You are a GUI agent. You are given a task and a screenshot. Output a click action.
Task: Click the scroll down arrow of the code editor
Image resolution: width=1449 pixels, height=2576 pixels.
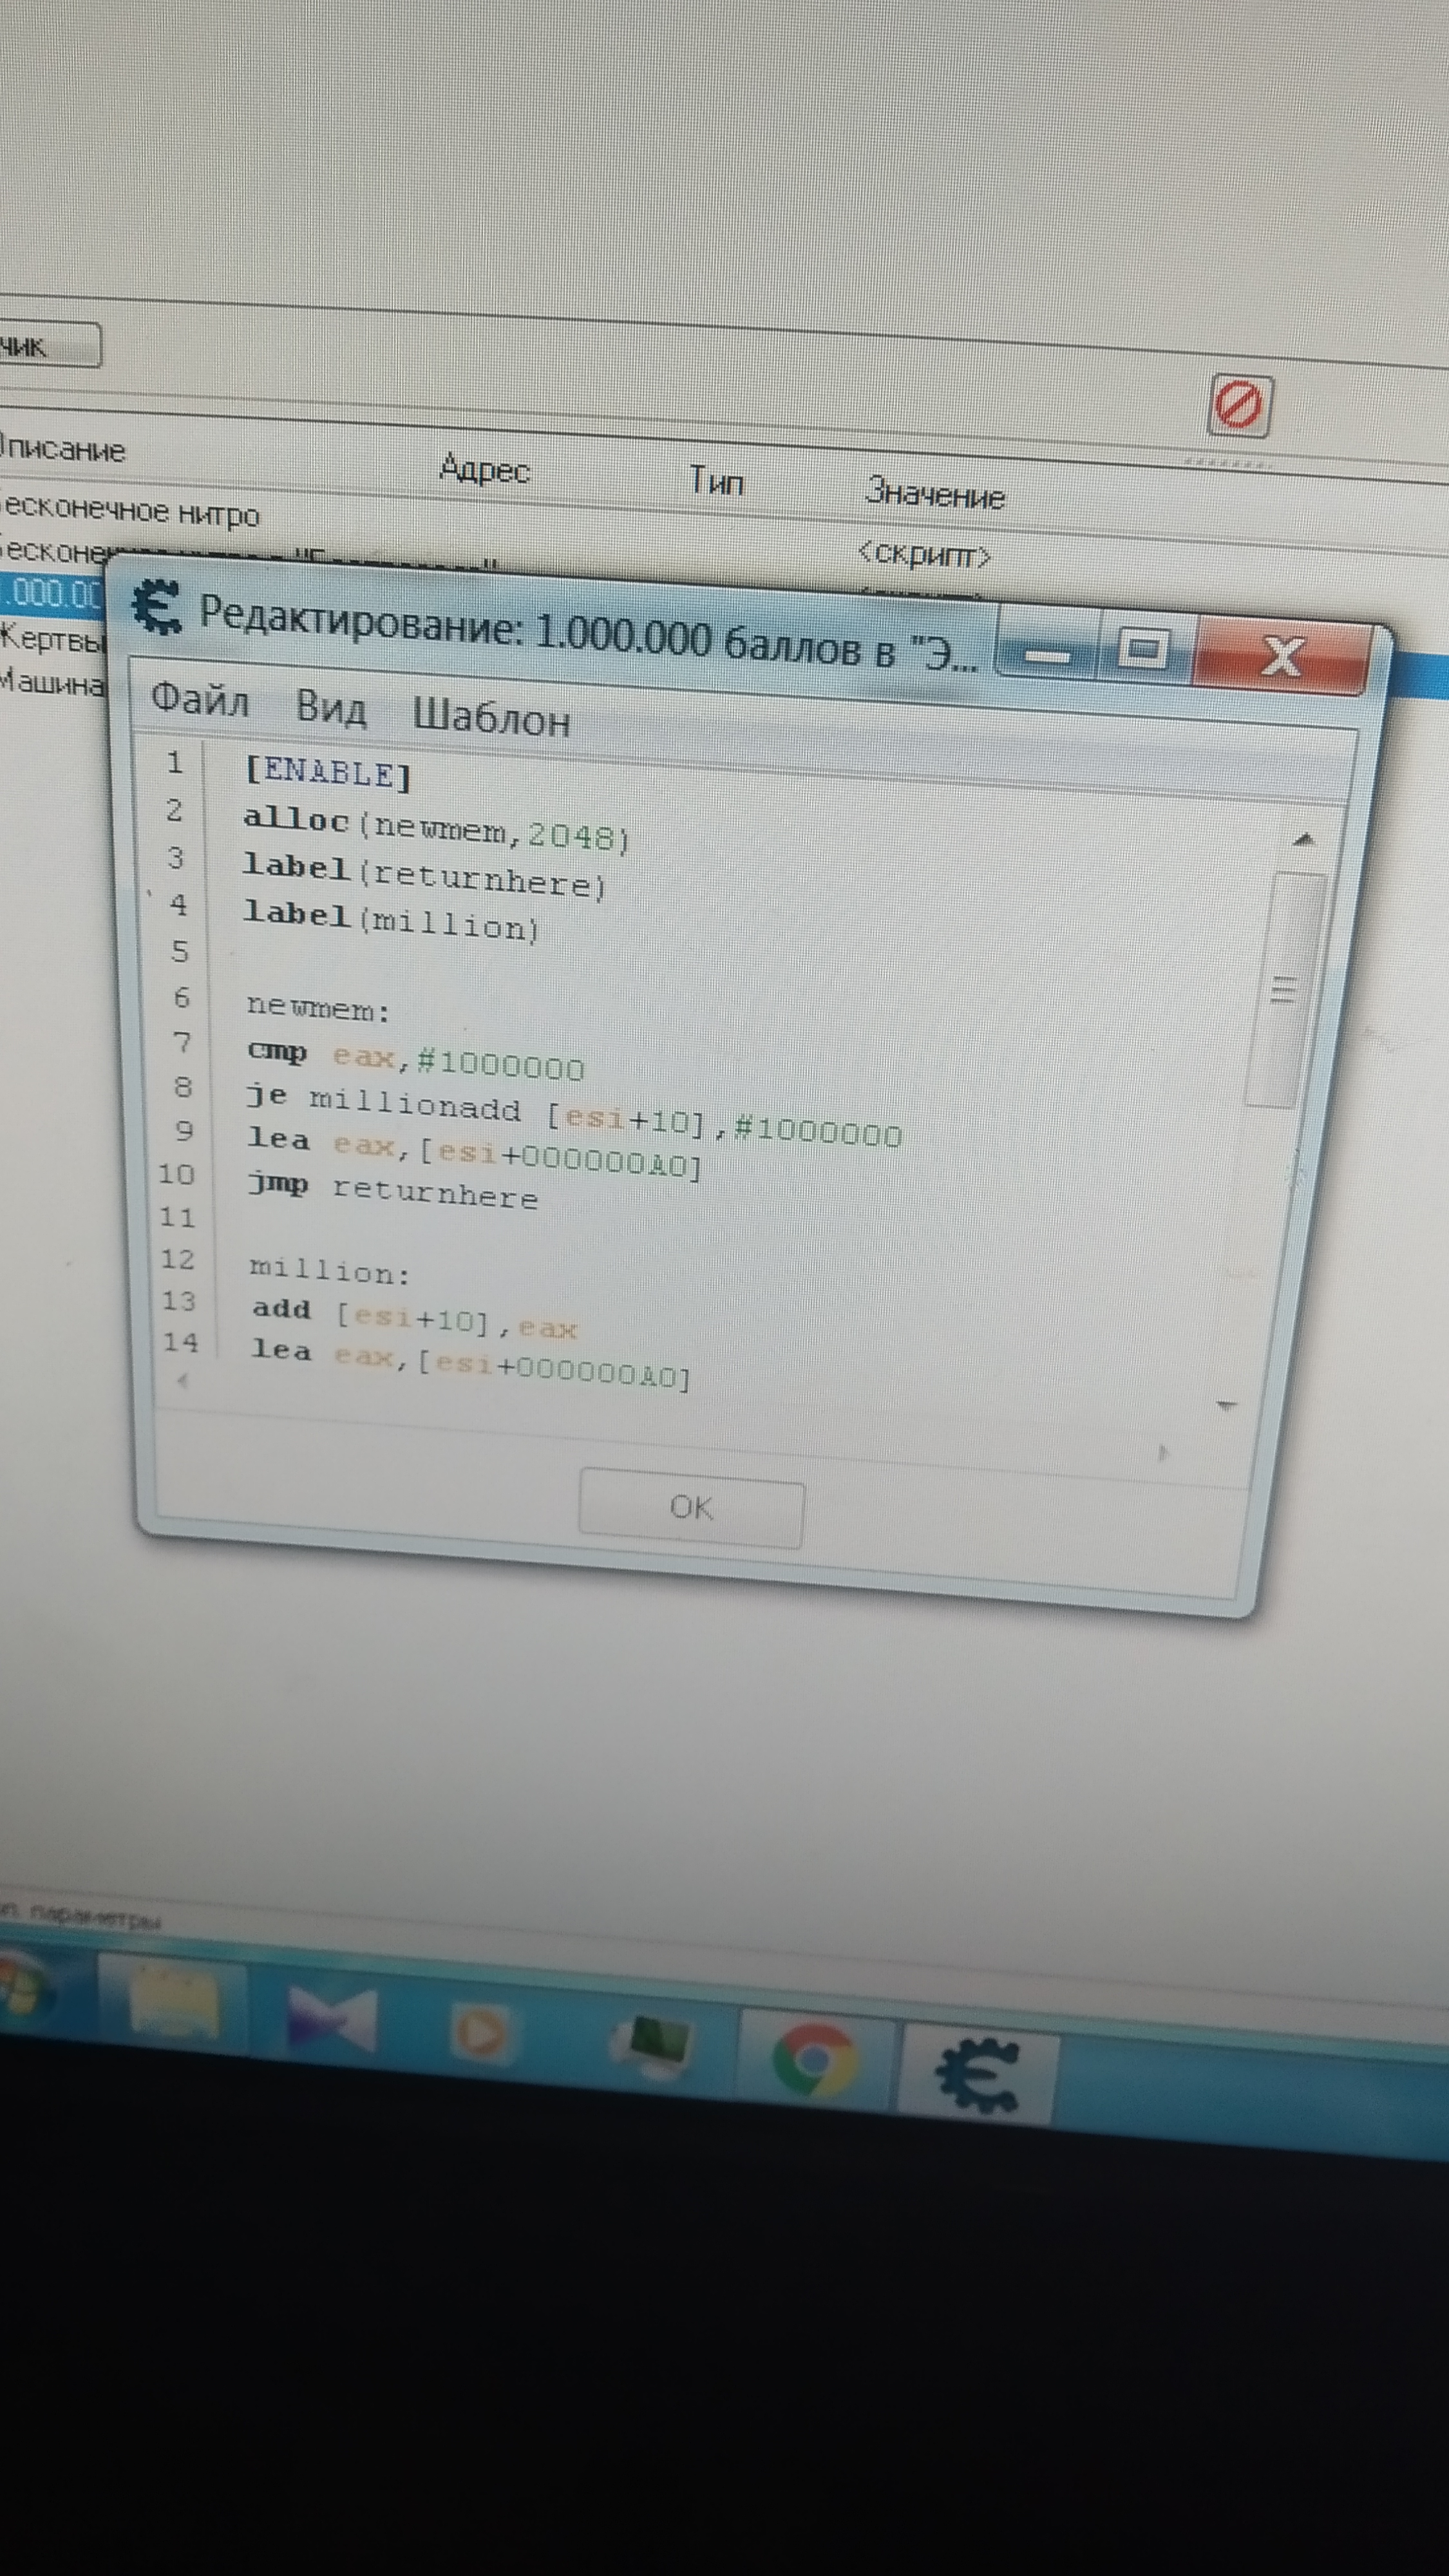1226,1405
